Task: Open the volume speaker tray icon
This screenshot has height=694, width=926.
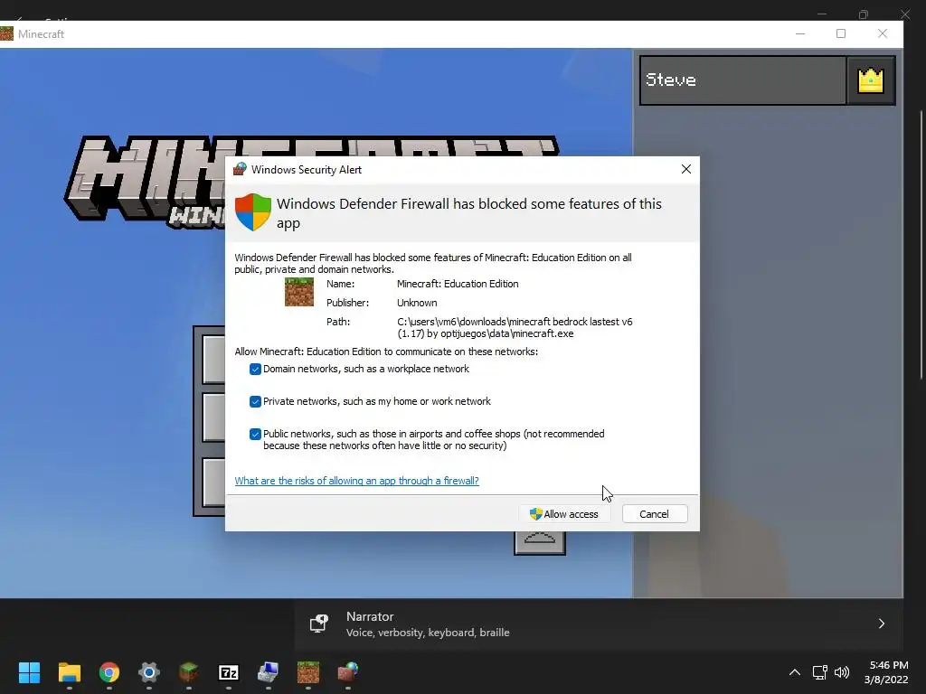Action: (x=842, y=672)
